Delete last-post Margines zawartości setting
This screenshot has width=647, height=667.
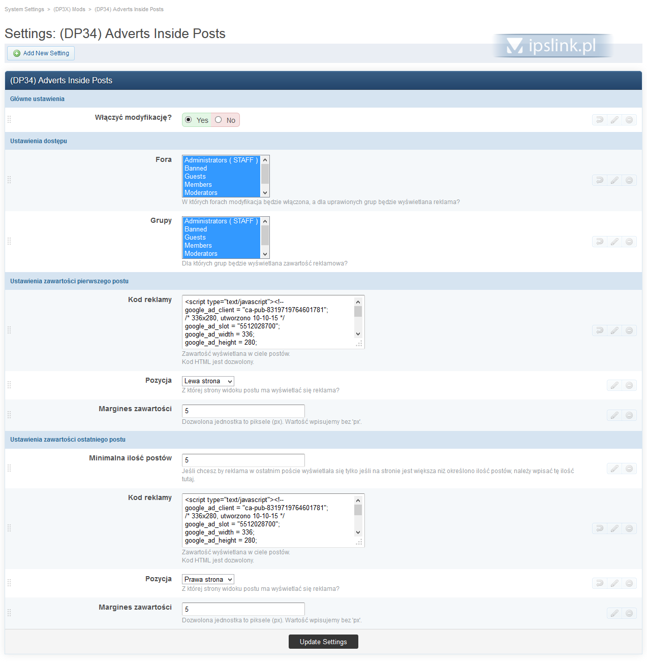click(629, 613)
